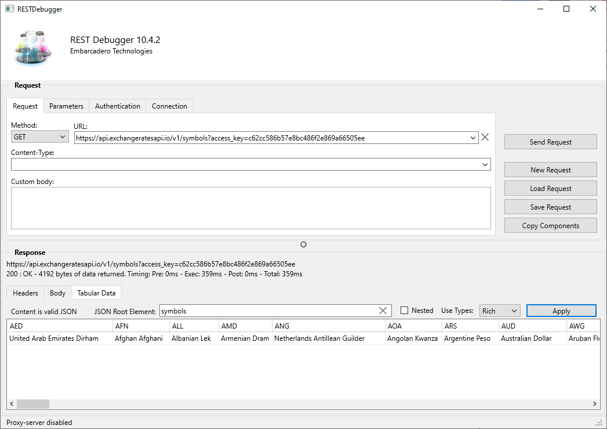Click the ALL column header
Screen dimensions: 607x429
pyautogui.click(x=194, y=326)
